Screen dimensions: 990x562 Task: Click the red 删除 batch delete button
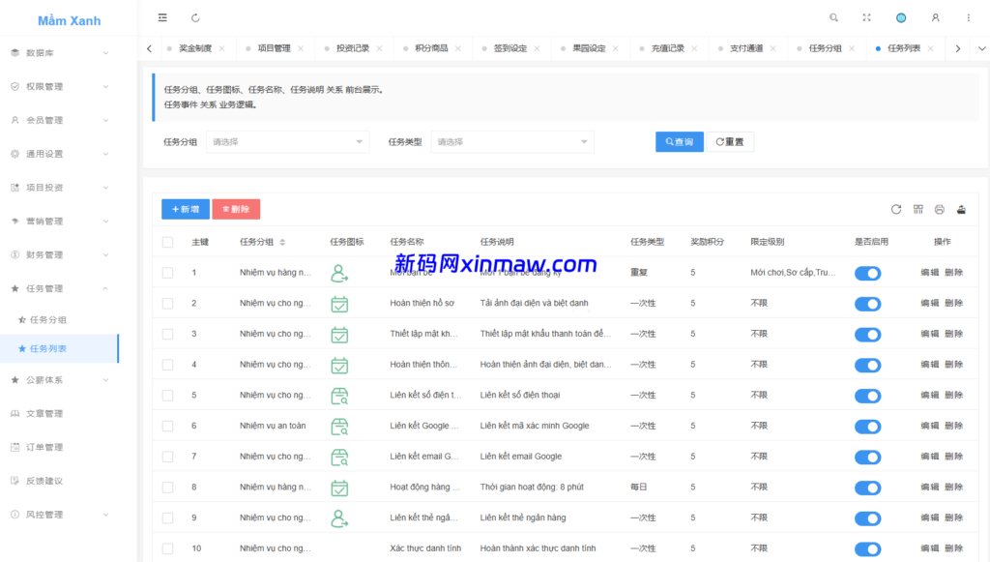(236, 209)
